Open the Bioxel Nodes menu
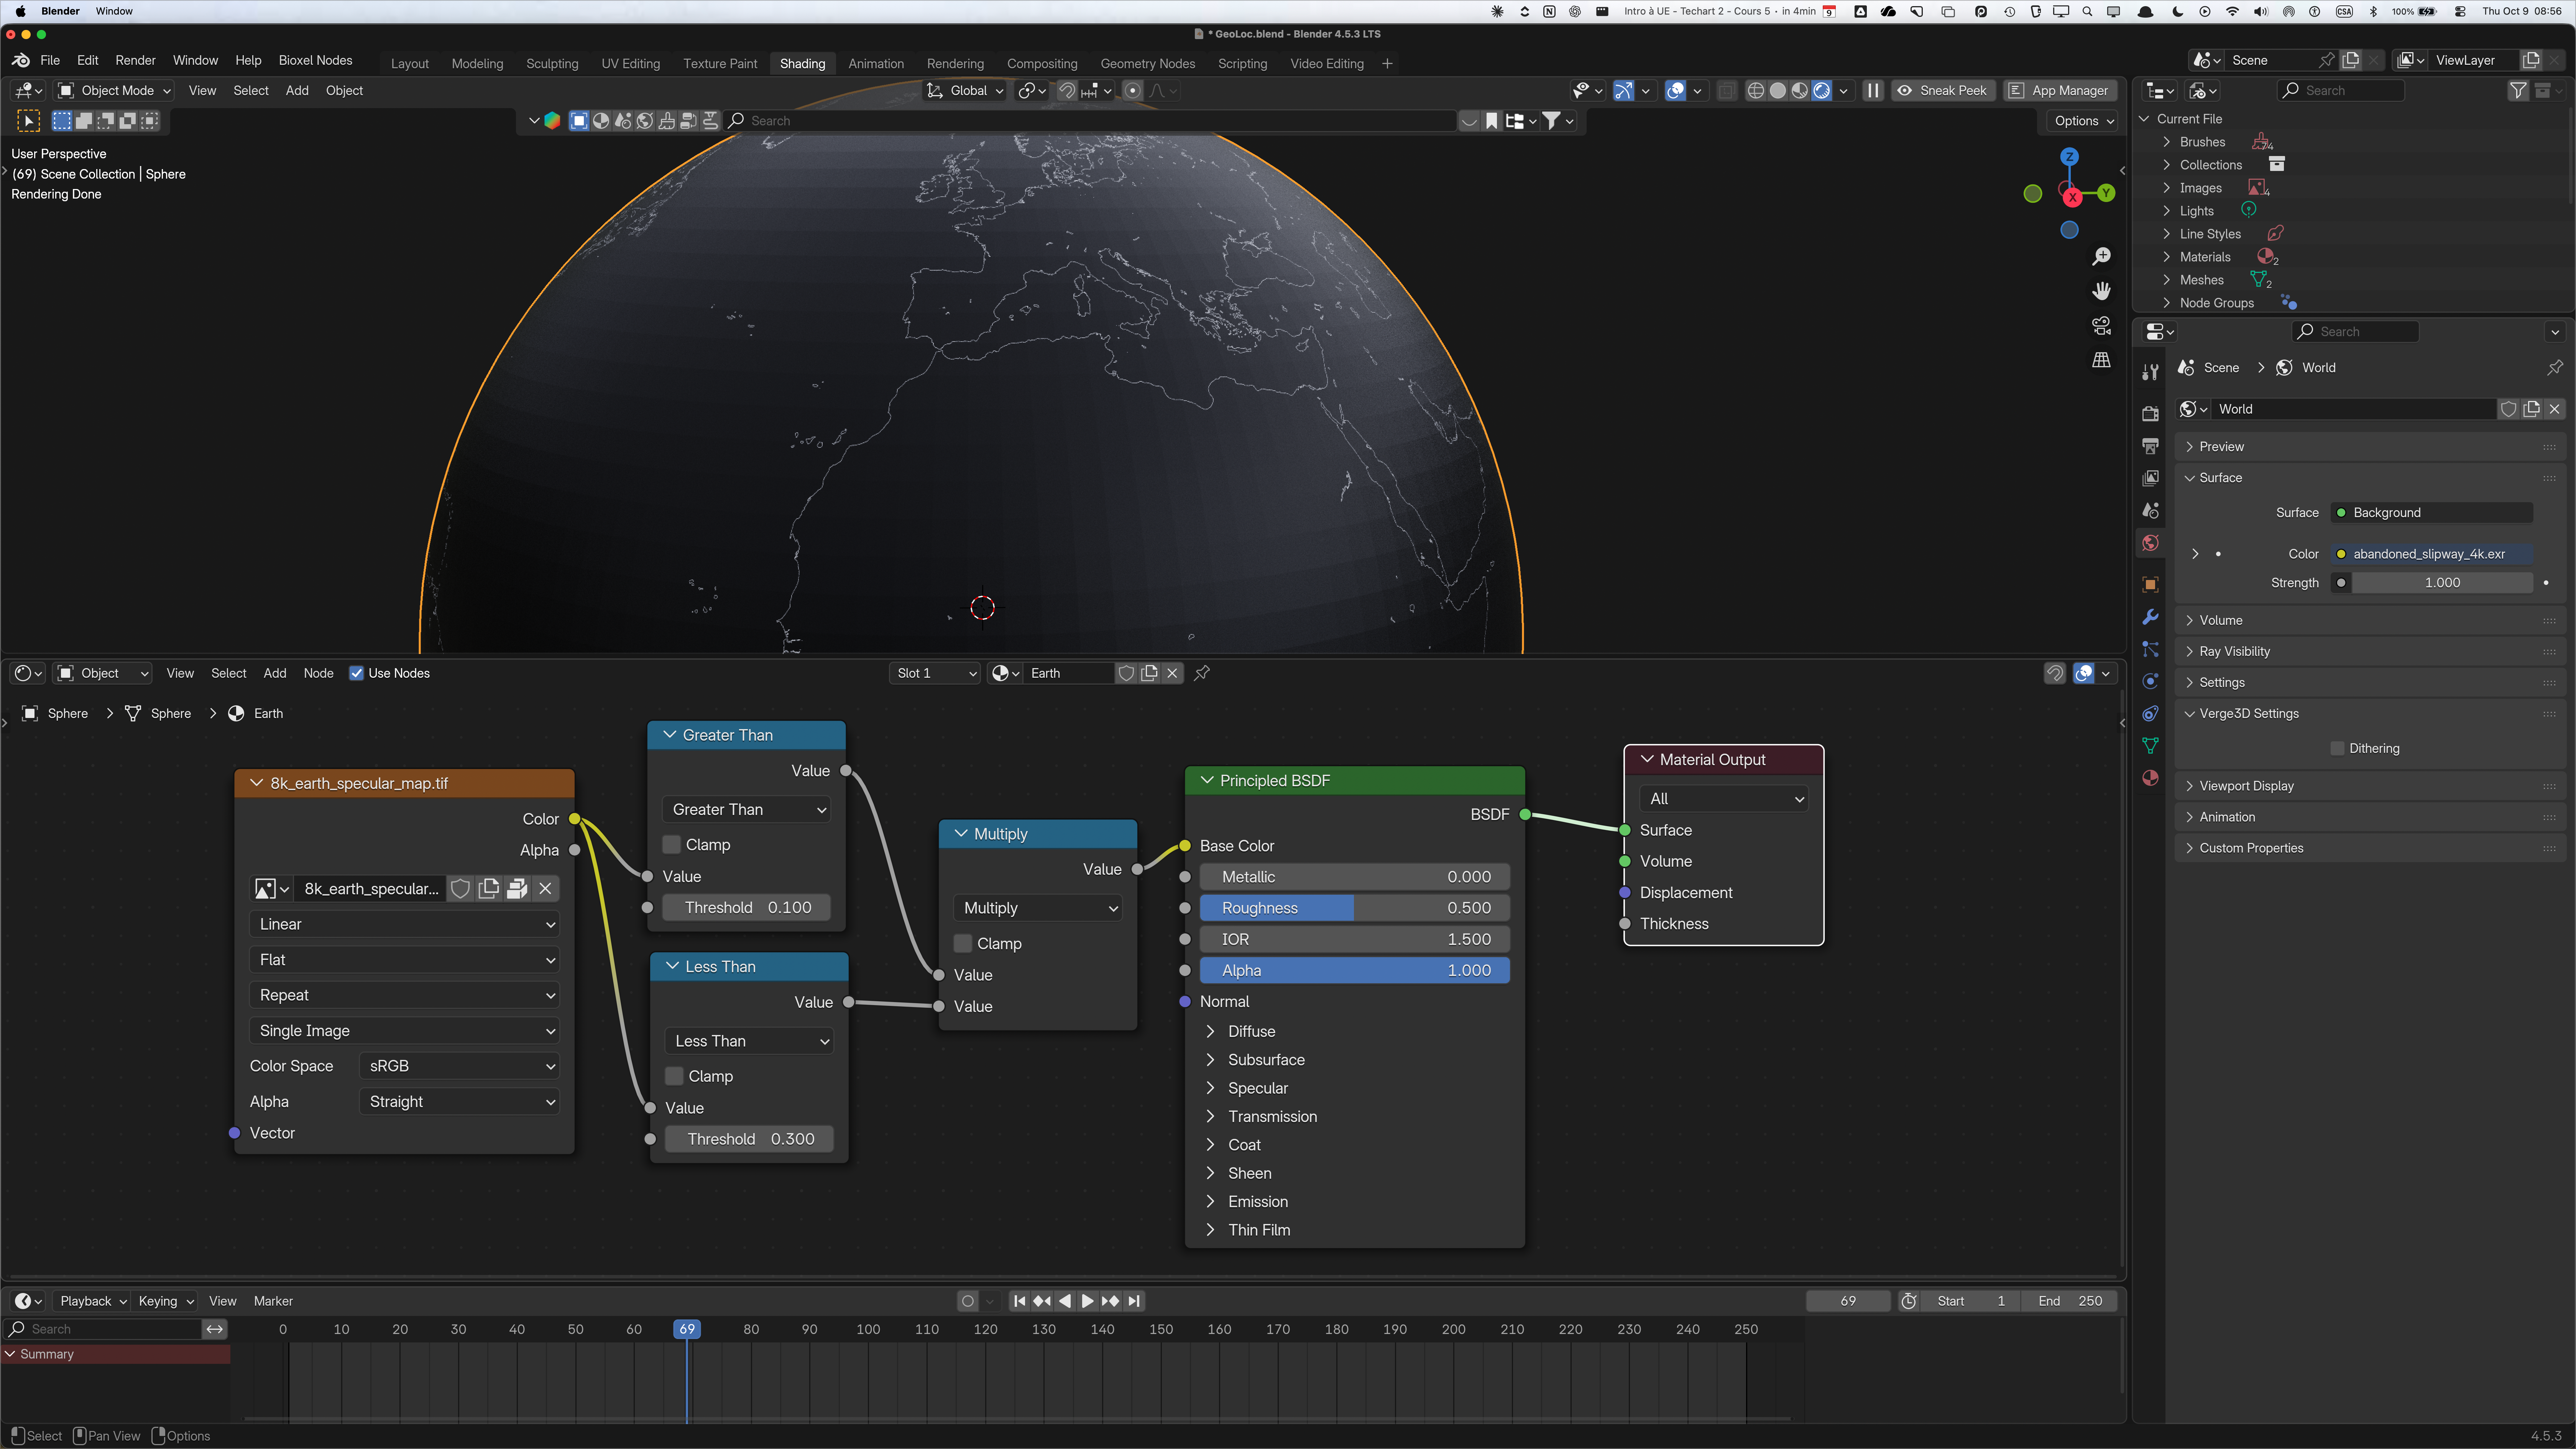The width and height of the screenshot is (2576, 1449). (315, 61)
